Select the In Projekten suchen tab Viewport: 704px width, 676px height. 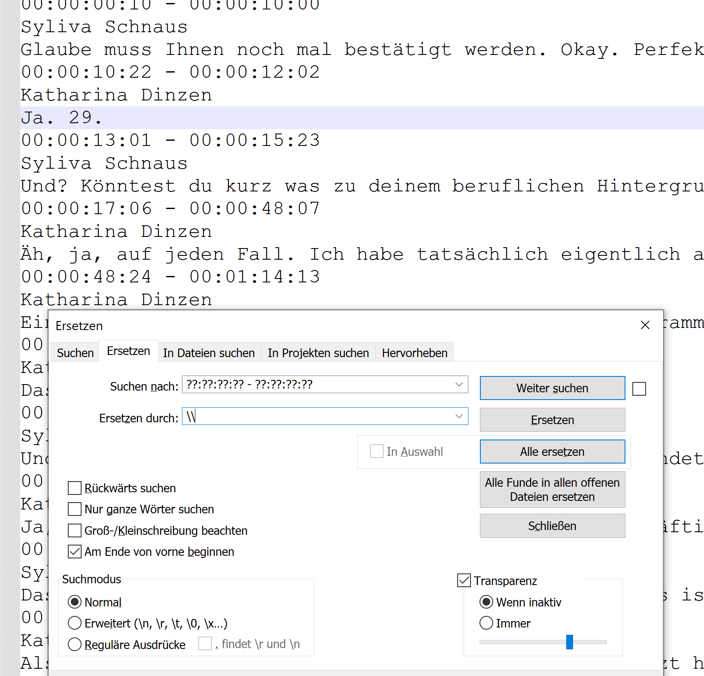click(x=318, y=353)
